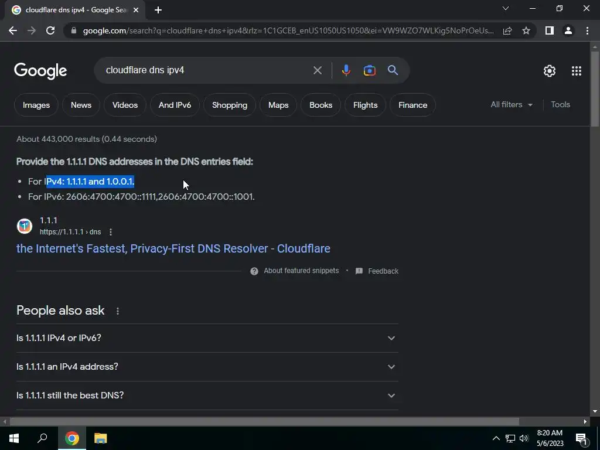
Task: Open the All filters dropdown
Action: tap(512, 104)
